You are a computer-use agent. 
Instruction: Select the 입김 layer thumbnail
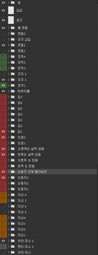11,11
